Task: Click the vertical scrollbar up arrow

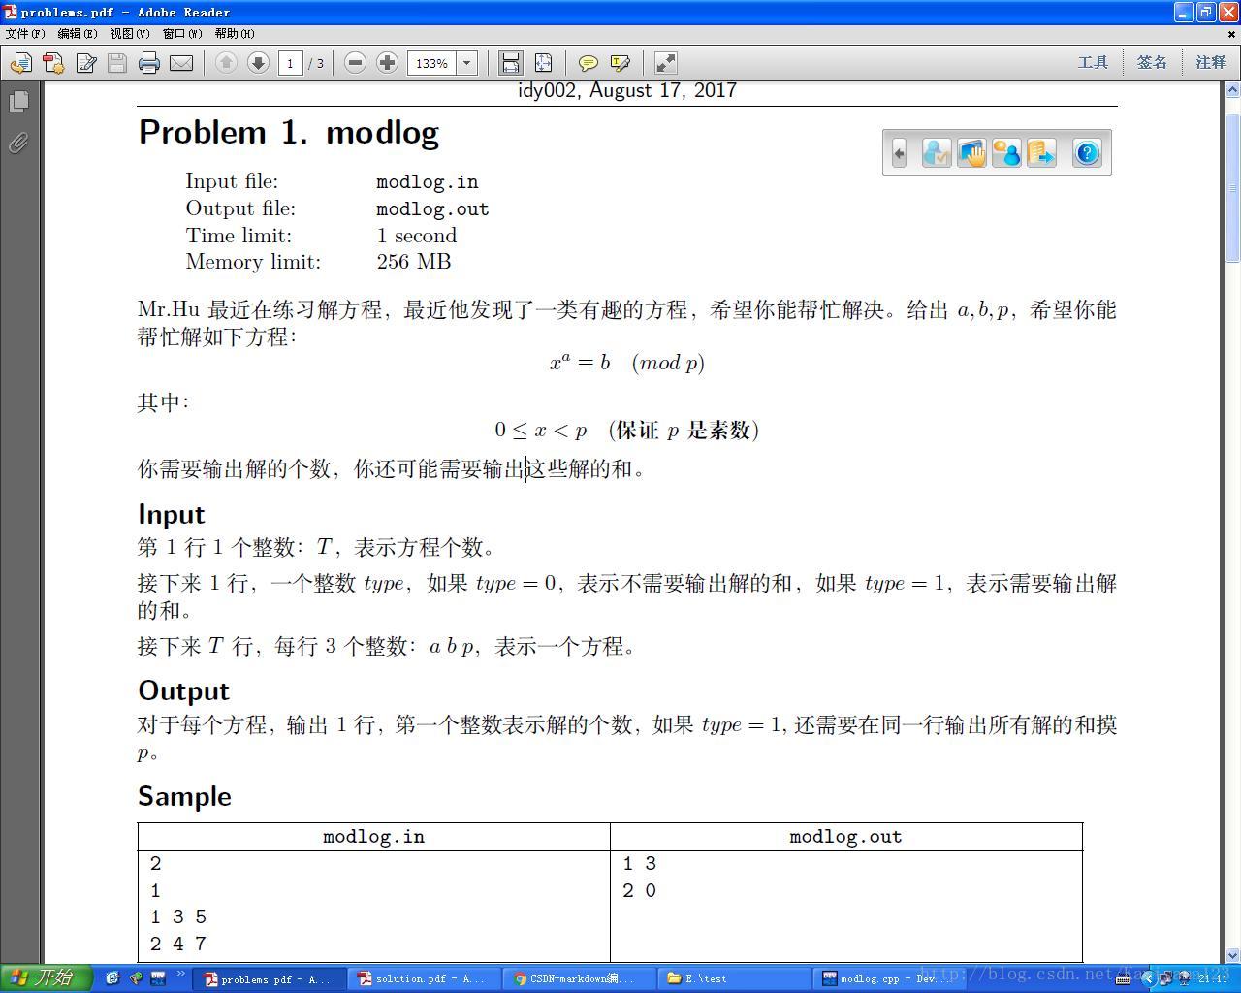Action: (1233, 90)
